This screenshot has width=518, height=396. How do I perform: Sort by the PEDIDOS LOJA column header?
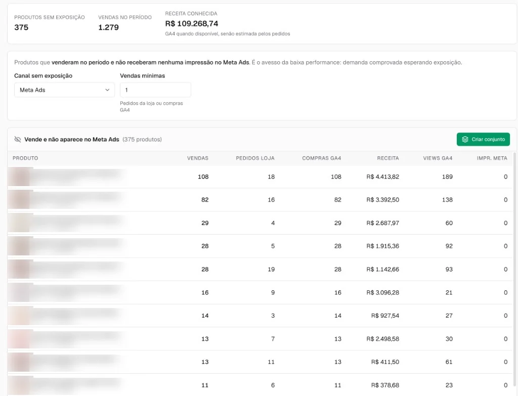[255, 158]
